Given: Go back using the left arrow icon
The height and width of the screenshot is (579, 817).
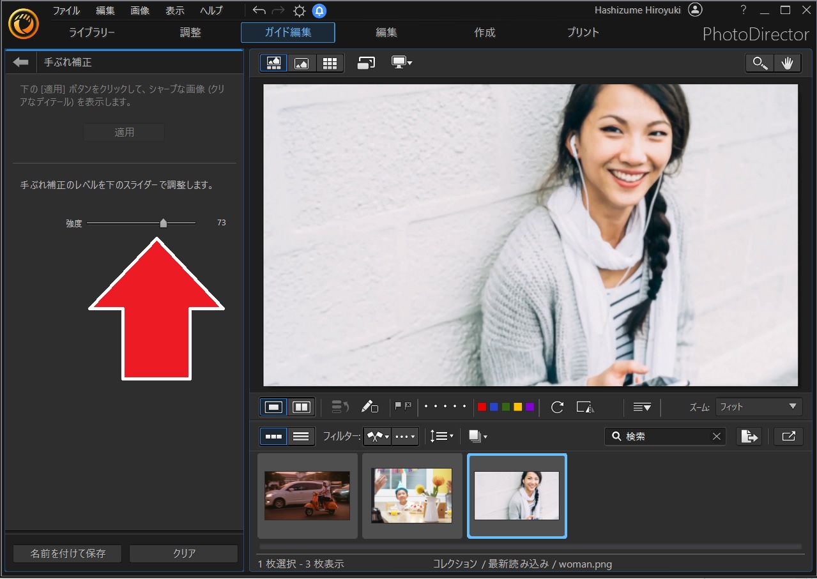Looking at the screenshot, I should click(x=21, y=63).
